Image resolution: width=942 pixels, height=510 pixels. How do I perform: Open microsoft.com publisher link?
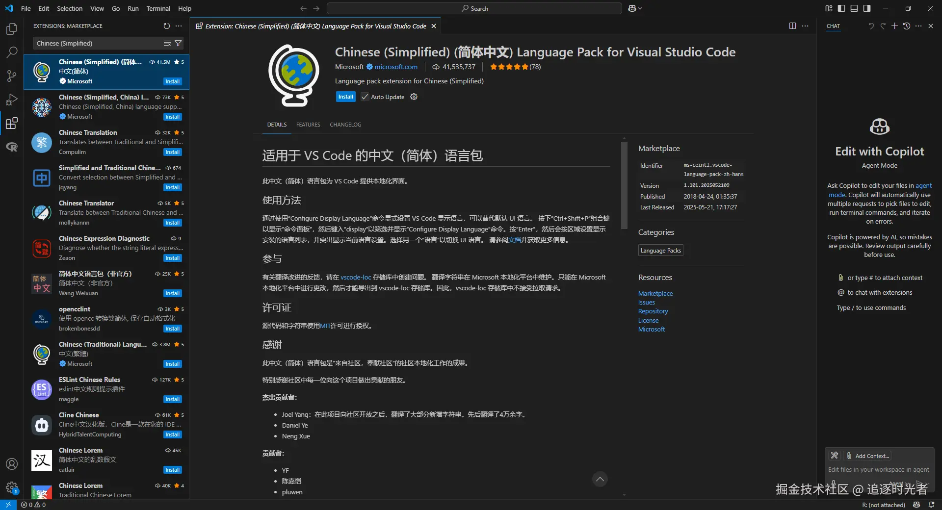396,67
